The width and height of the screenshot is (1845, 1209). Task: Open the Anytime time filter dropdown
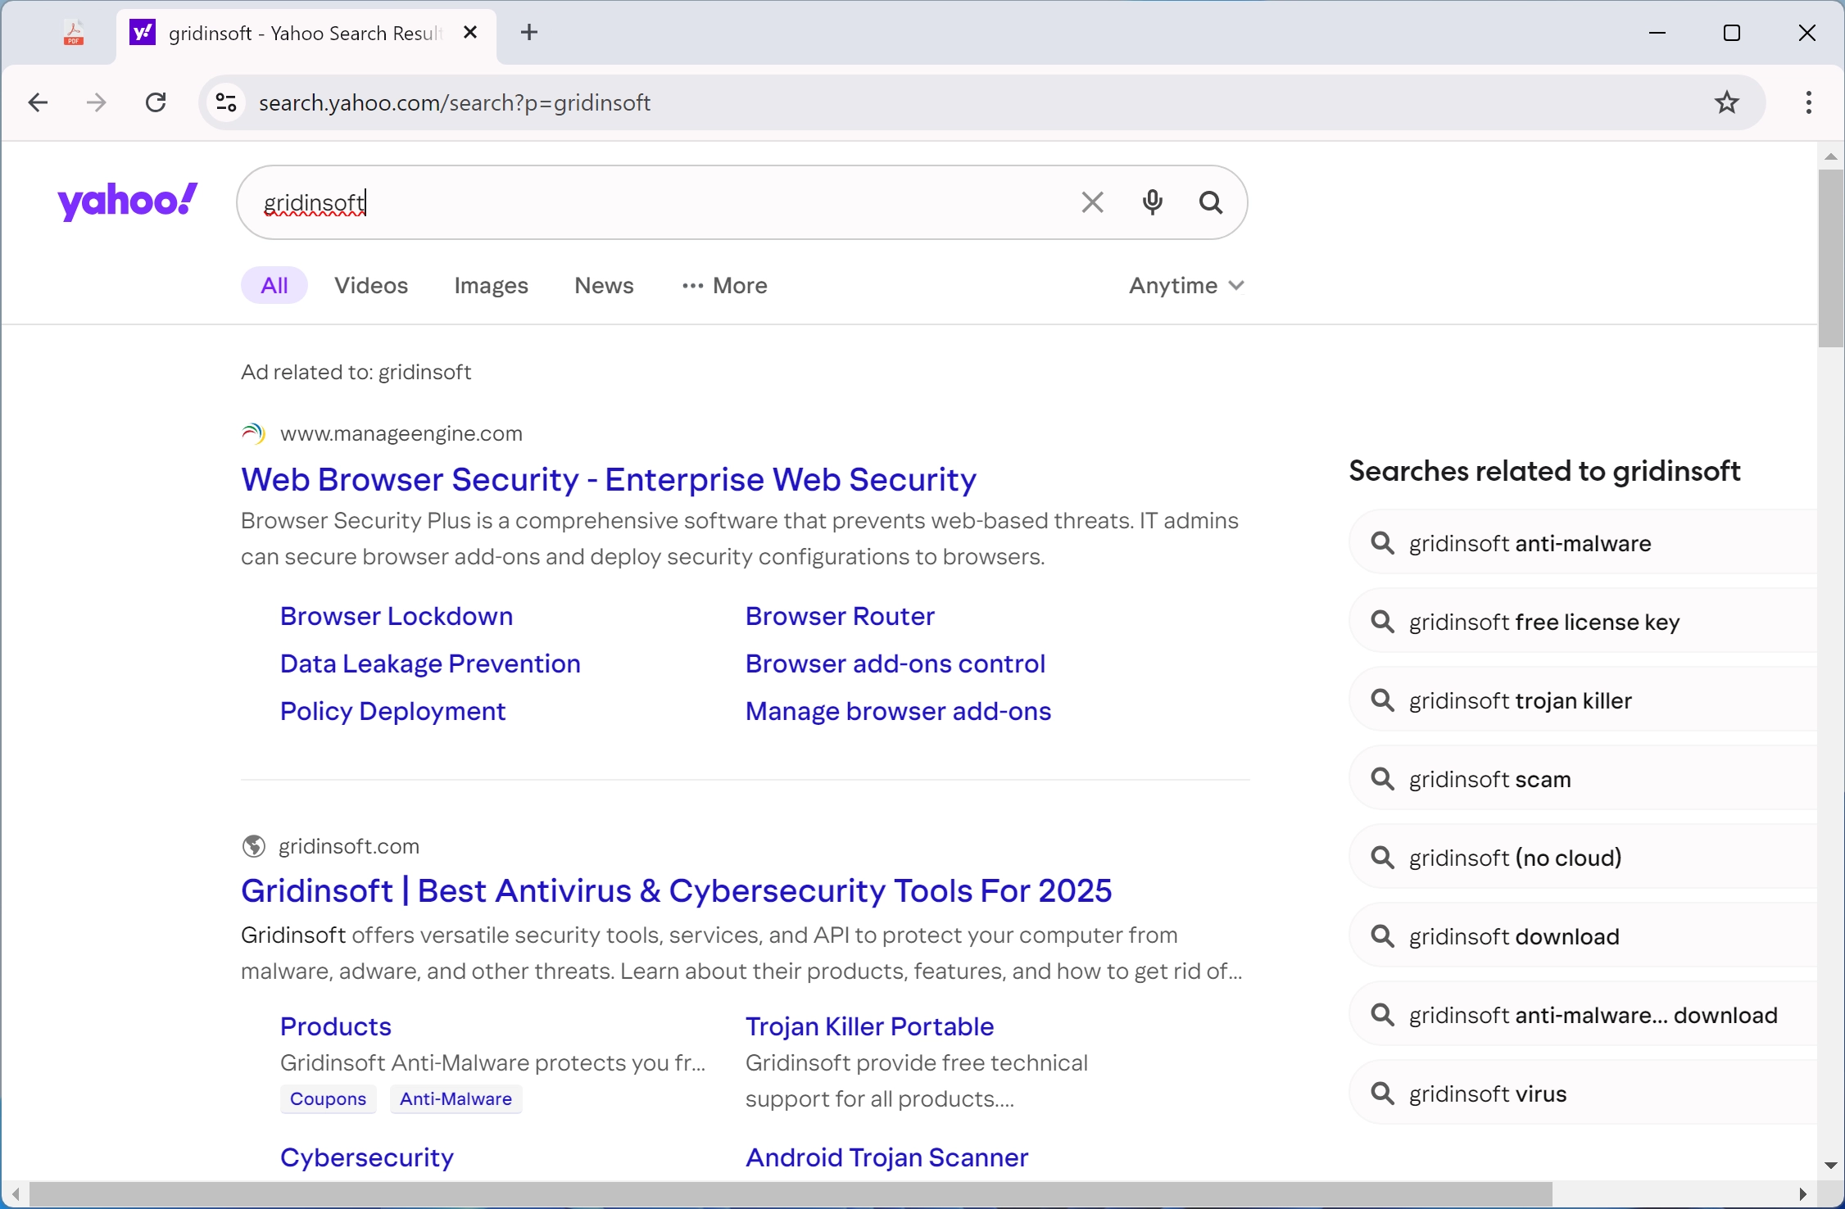point(1186,285)
